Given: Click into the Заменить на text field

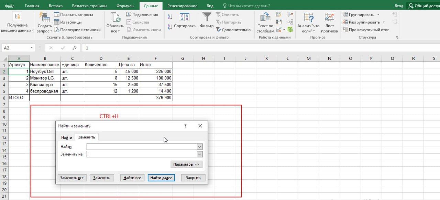Looking at the screenshot, I should 142,154.
